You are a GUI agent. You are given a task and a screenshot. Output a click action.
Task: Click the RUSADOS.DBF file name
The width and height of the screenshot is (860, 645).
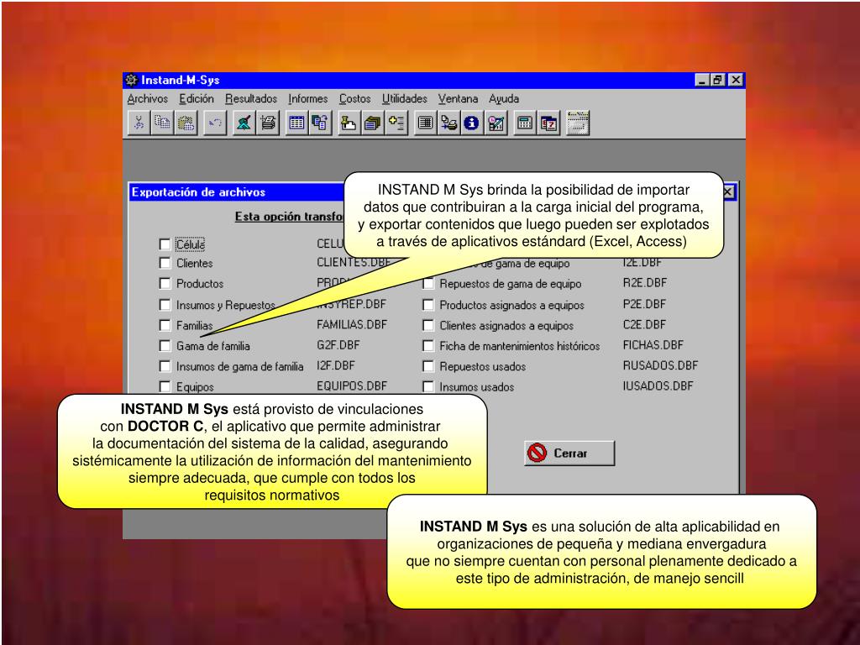coord(660,366)
